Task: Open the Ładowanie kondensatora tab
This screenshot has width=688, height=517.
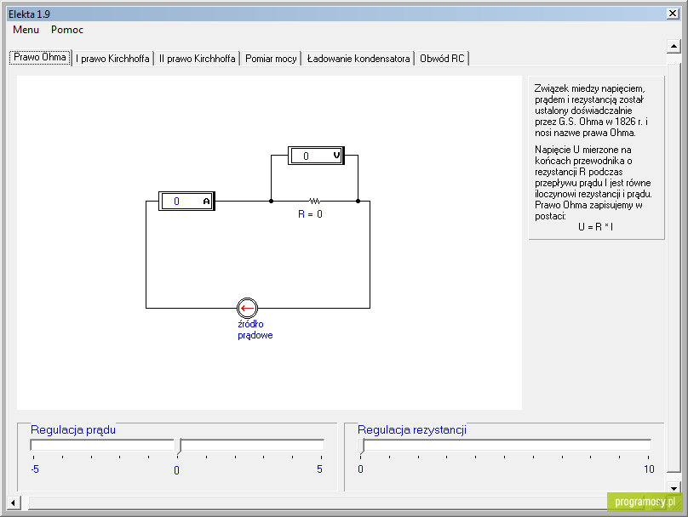Action: pos(358,59)
